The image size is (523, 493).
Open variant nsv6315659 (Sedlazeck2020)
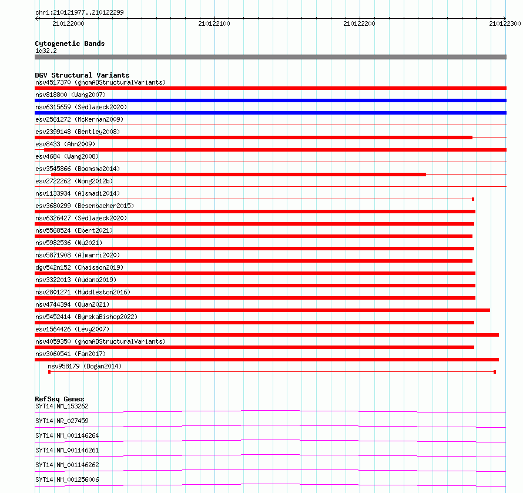81,107
